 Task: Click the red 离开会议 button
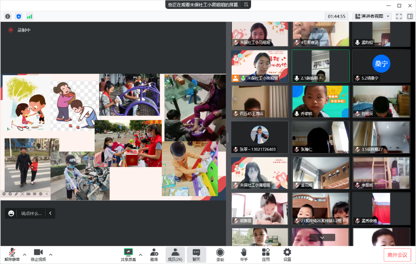pyautogui.click(x=397, y=255)
